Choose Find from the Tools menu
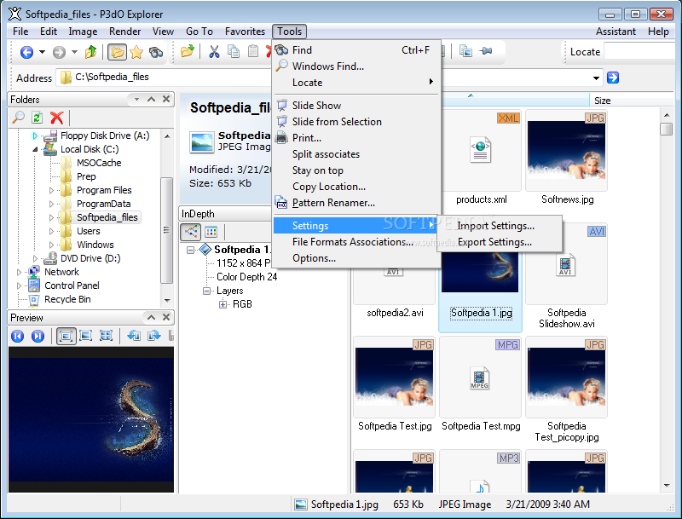The height and width of the screenshot is (519, 682). tap(355, 50)
